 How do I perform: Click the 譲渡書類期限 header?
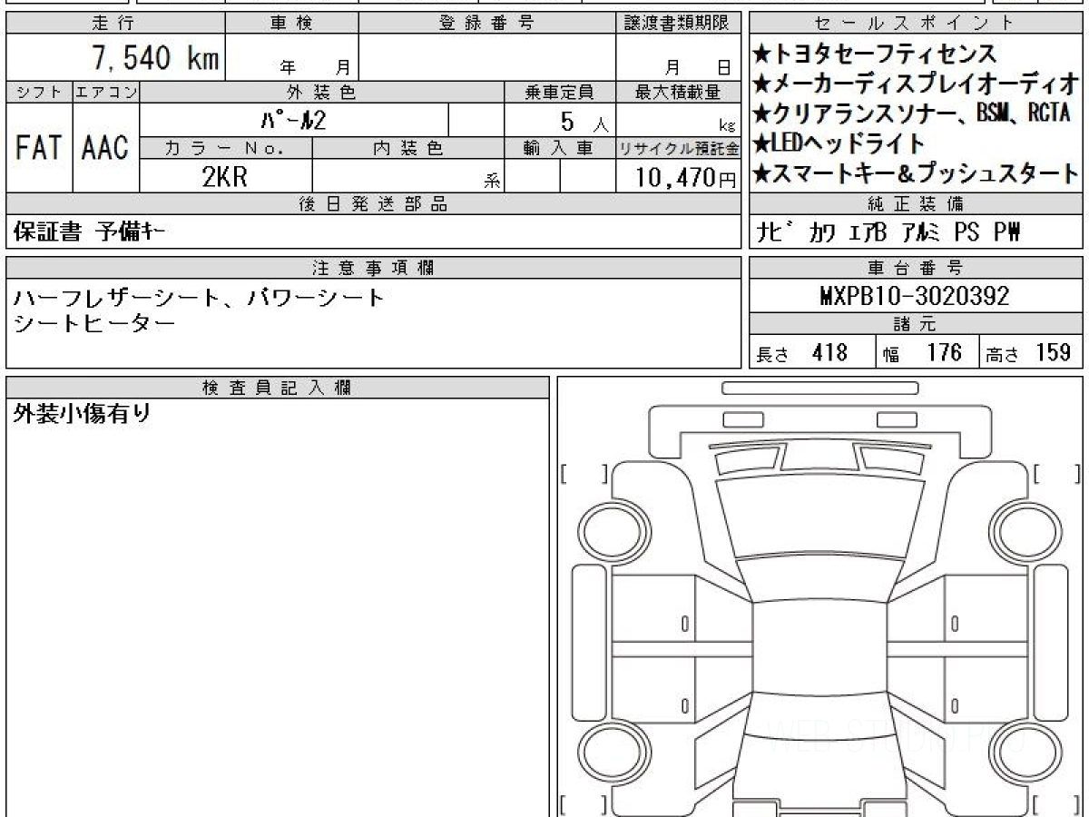[x=679, y=25]
